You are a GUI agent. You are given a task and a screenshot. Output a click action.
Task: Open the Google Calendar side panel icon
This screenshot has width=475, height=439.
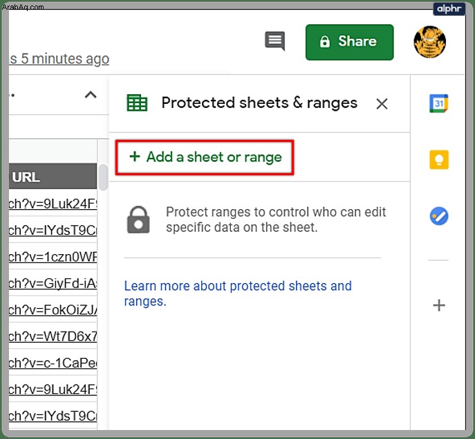[x=438, y=103]
